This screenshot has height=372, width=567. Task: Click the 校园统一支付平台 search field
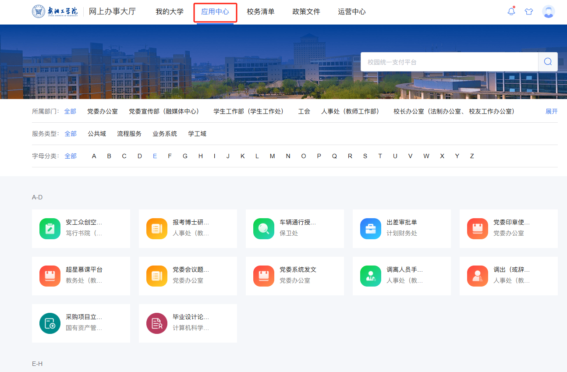pyautogui.click(x=449, y=62)
